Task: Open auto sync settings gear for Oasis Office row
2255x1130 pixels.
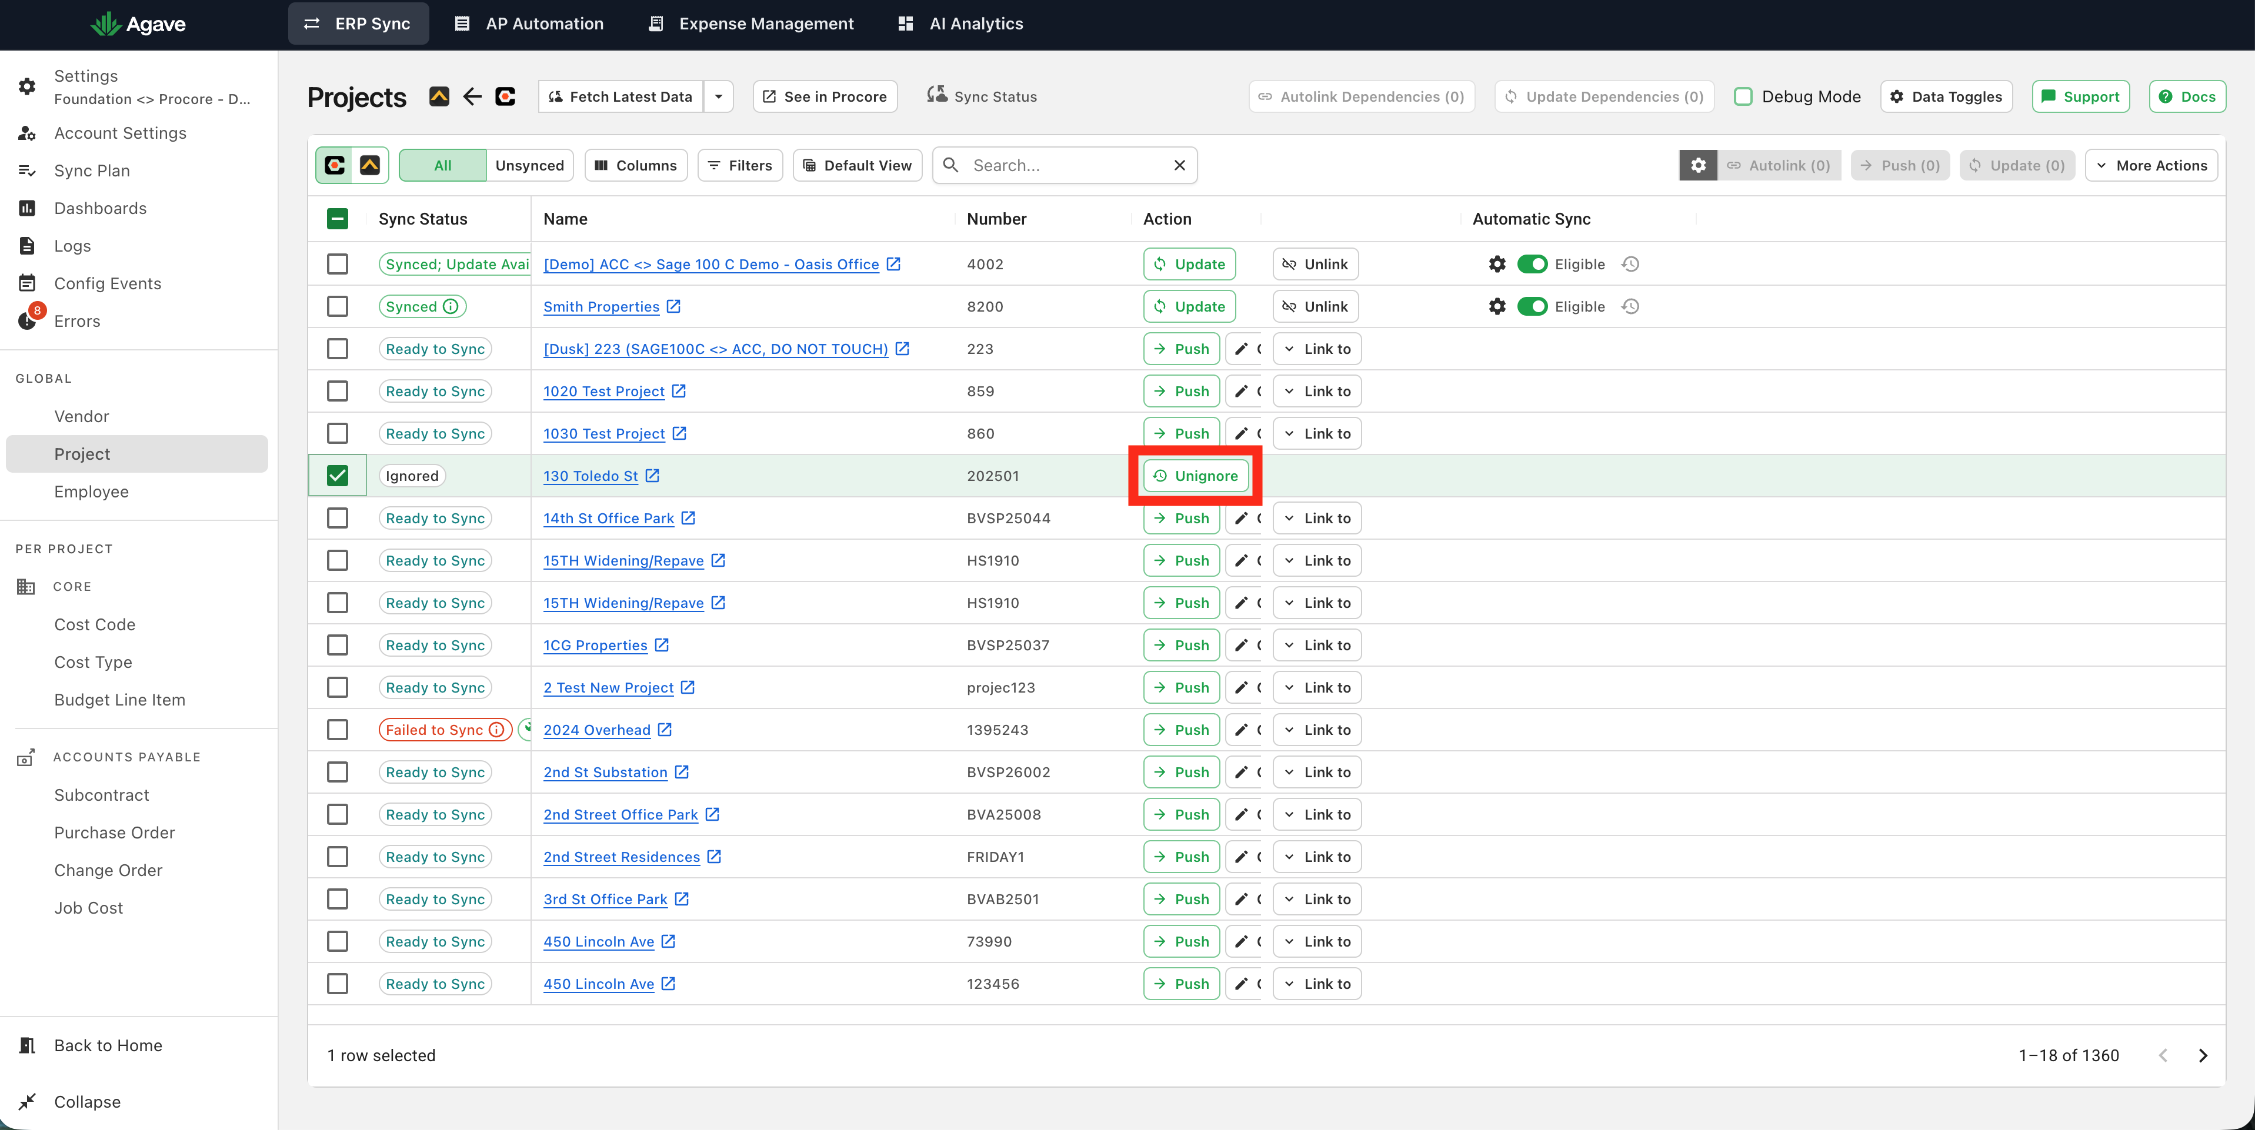Action: (1497, 265)
